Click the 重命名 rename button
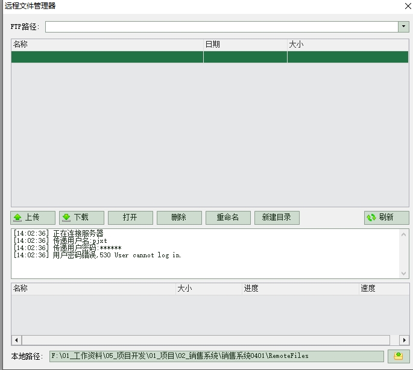 pos(228,218)
